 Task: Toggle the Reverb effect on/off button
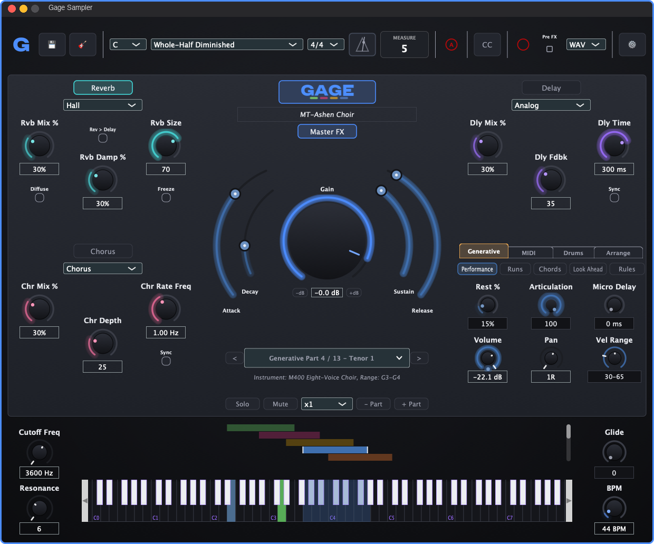click(x=103, y=88)
